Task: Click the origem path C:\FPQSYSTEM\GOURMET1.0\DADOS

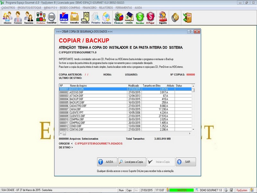Action: 99,143
